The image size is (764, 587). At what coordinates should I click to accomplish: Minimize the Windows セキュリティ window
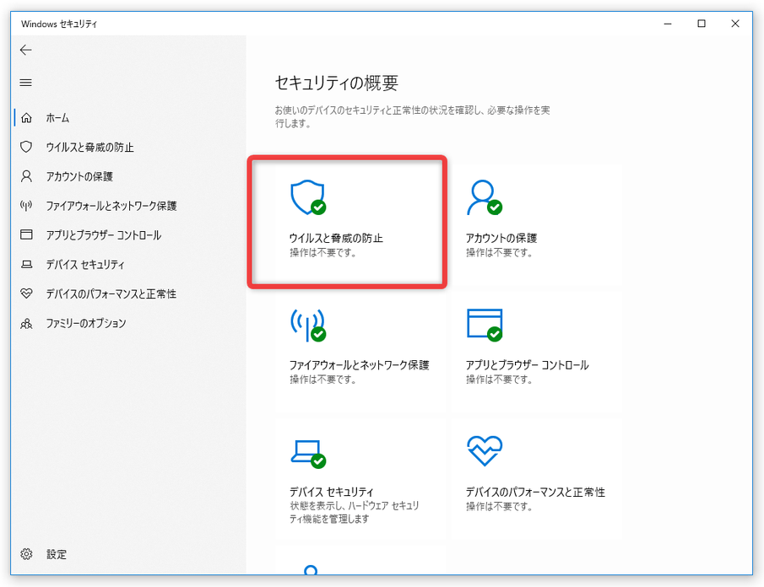click(x=668, y=24)
